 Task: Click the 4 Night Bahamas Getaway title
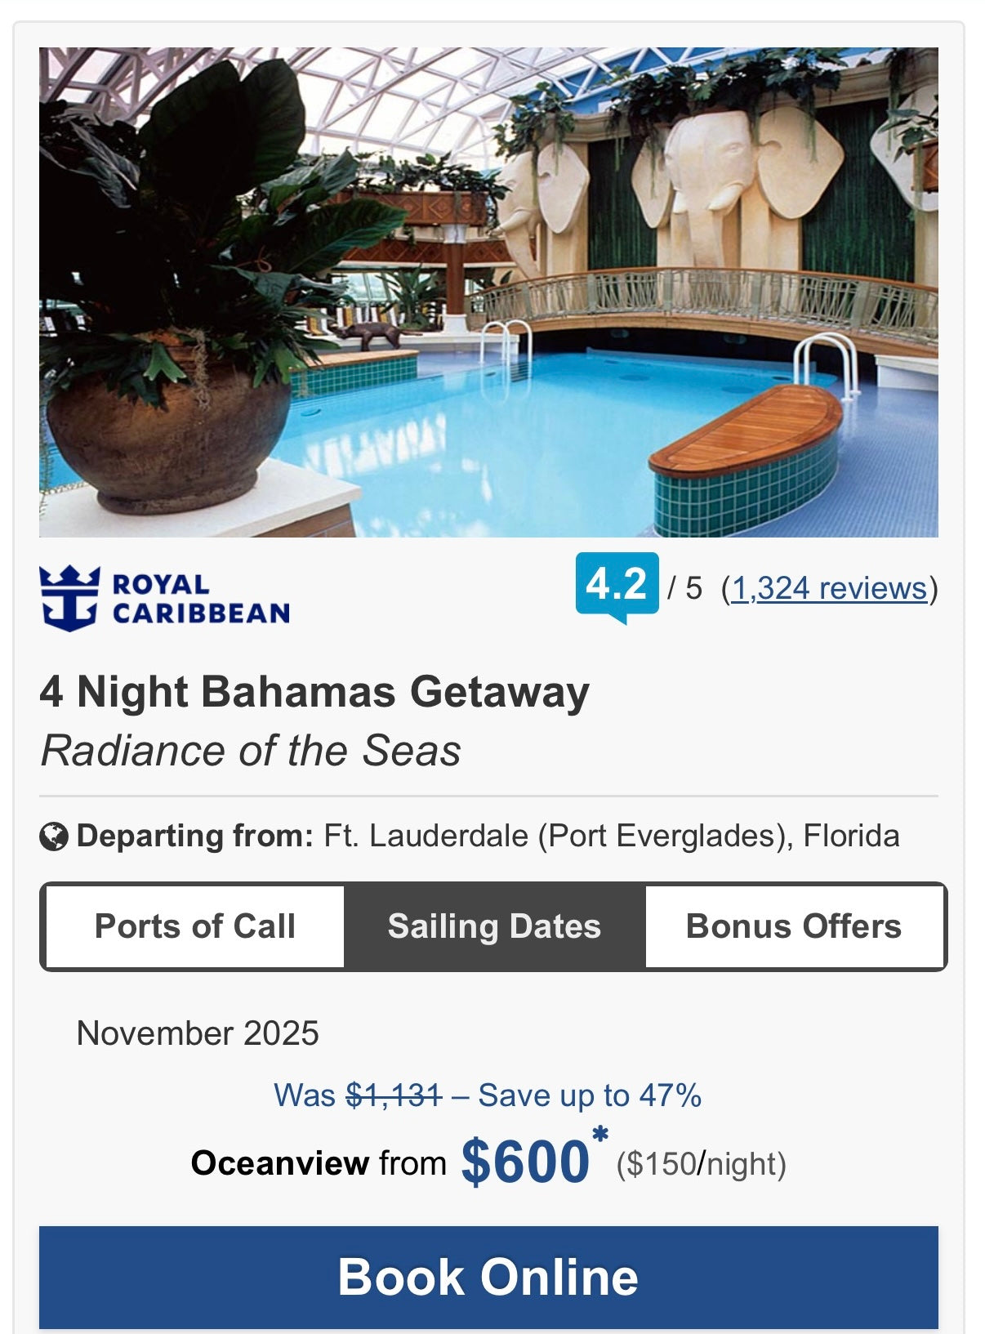click(314, 692)
